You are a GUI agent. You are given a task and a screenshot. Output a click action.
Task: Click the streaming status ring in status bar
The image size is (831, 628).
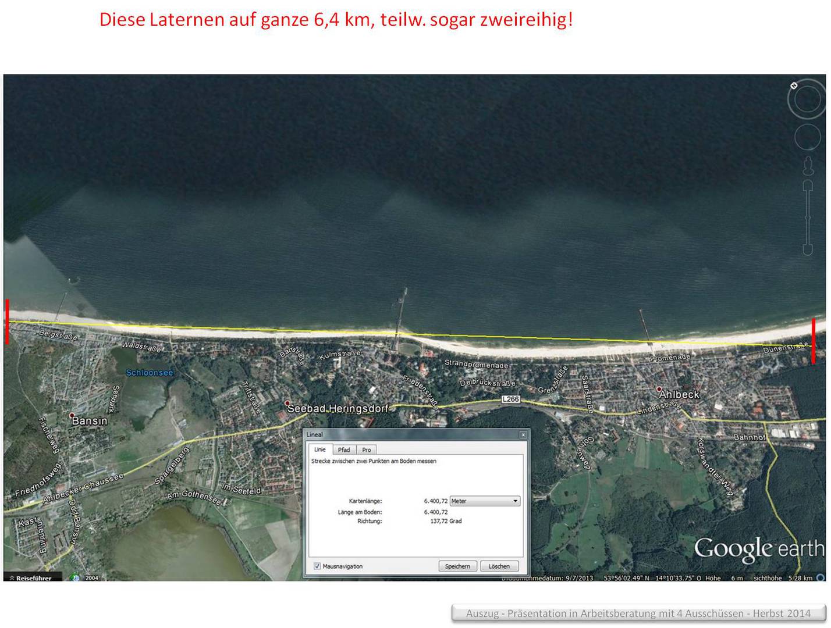point(821,577)
